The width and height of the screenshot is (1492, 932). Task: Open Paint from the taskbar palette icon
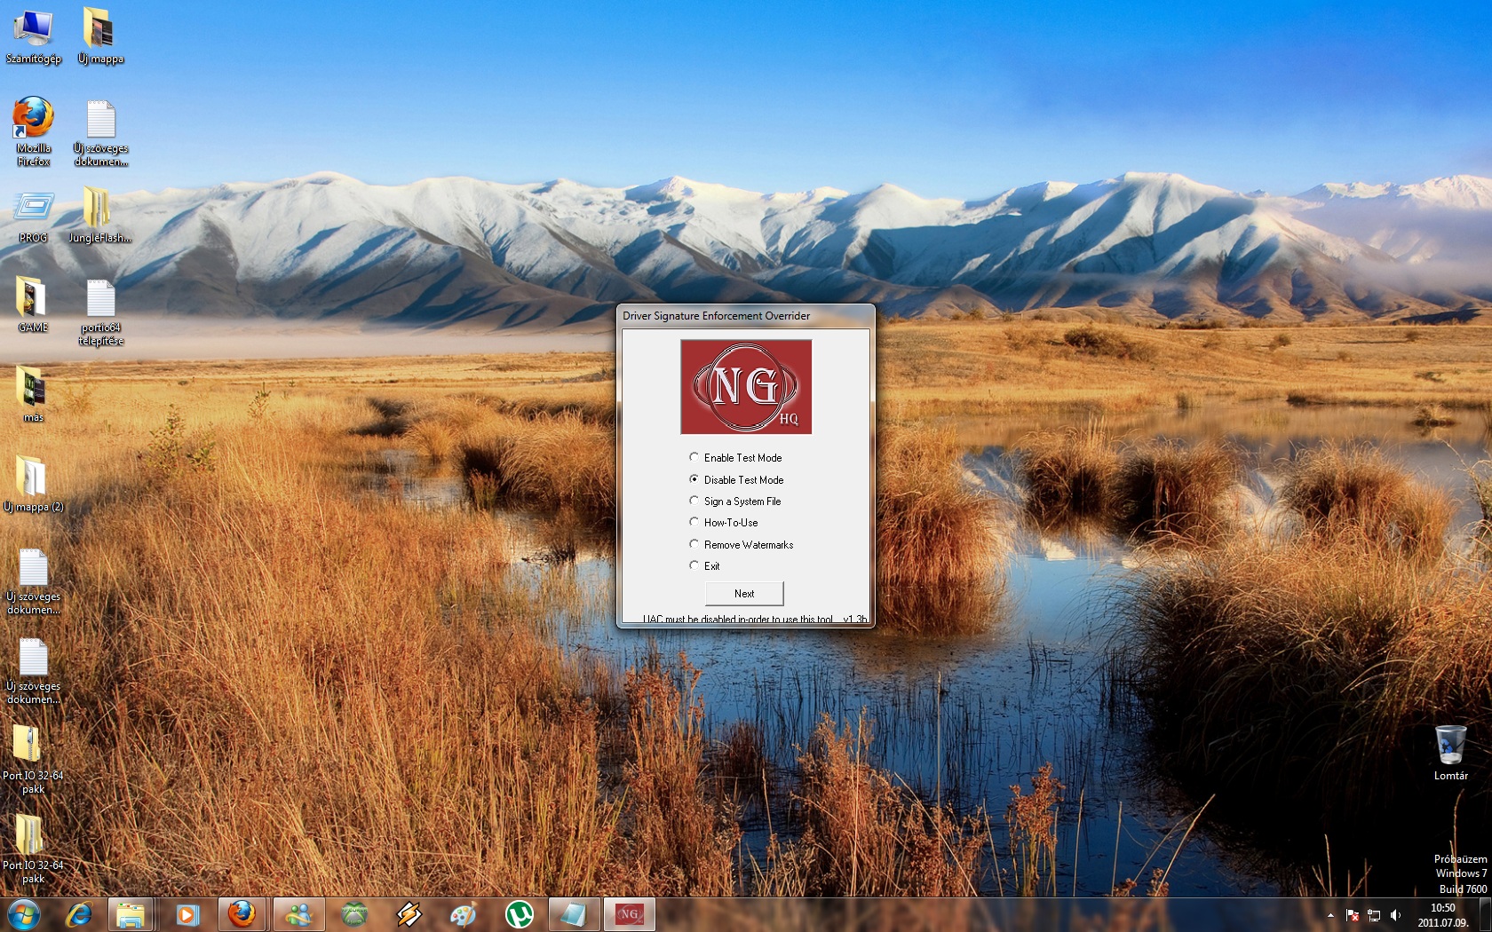click(463, 914)
